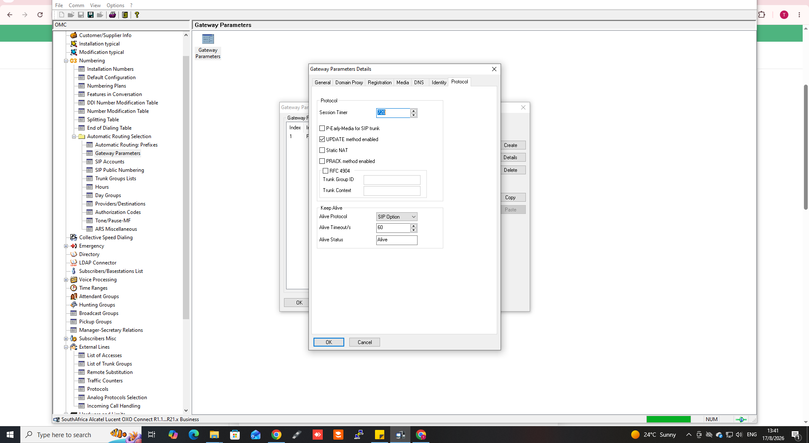Expand the Voice Processing tree node
This screenshot has width=809, height=443.
tap(66, 280)
